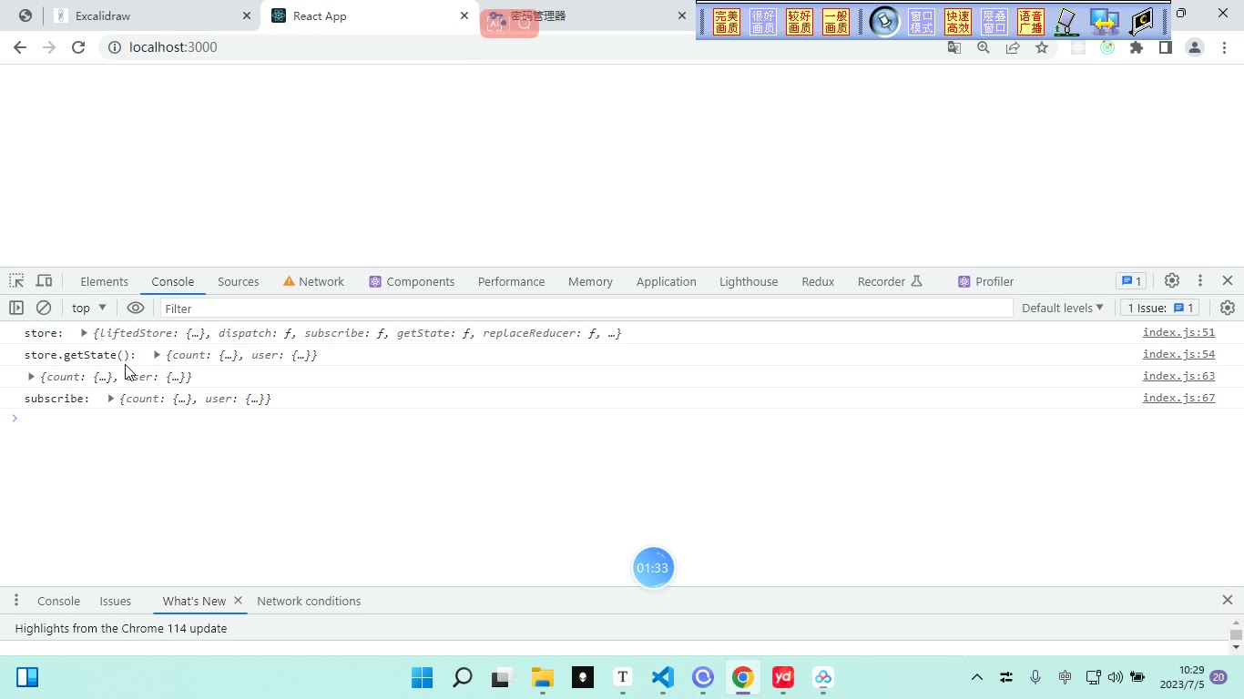This screenshot has height=699, width=1244.
Task: Activate the inspect element picker icon
Action: 16,281
